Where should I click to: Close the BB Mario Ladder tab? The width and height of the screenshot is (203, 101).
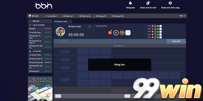[71, 21]
